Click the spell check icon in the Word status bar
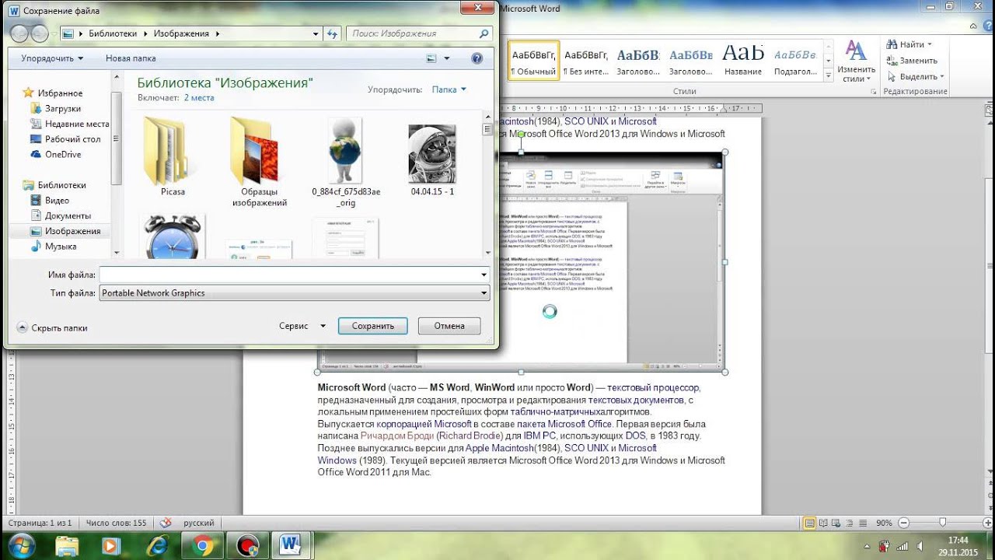The image size is (995, 560). point(165,523)
